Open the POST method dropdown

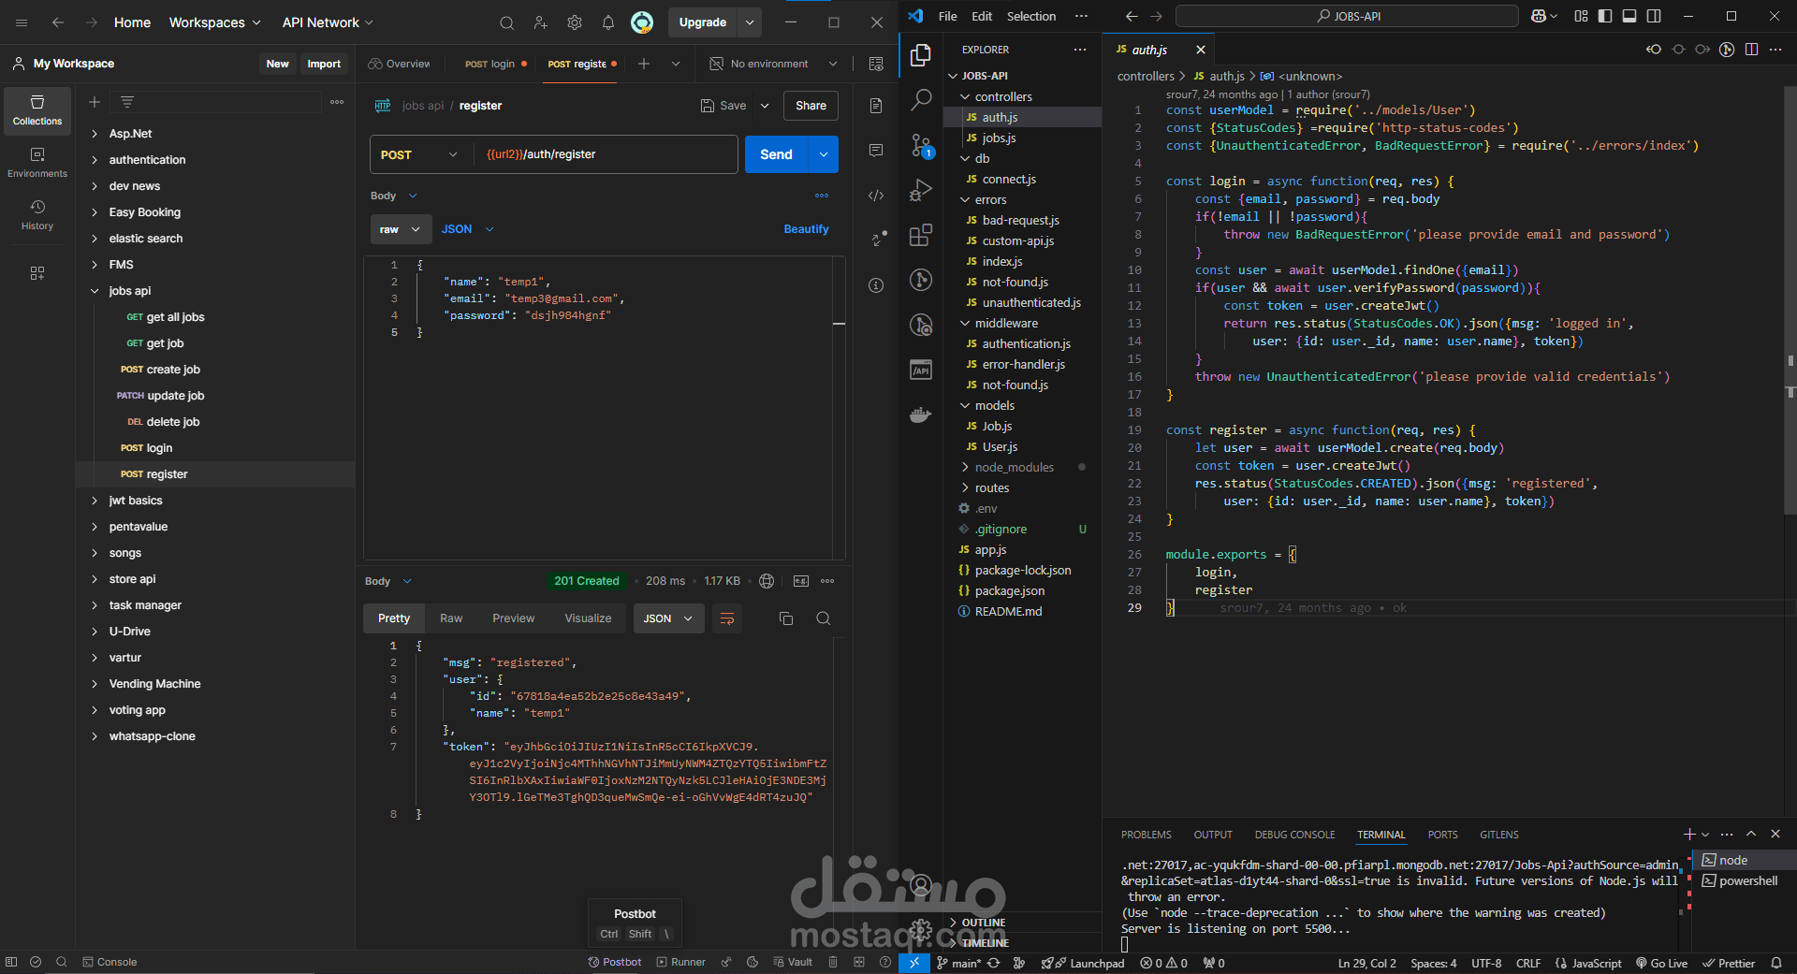419,154
